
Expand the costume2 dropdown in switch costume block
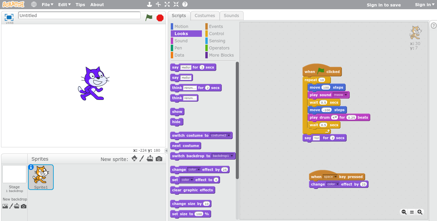pos(229,135)
